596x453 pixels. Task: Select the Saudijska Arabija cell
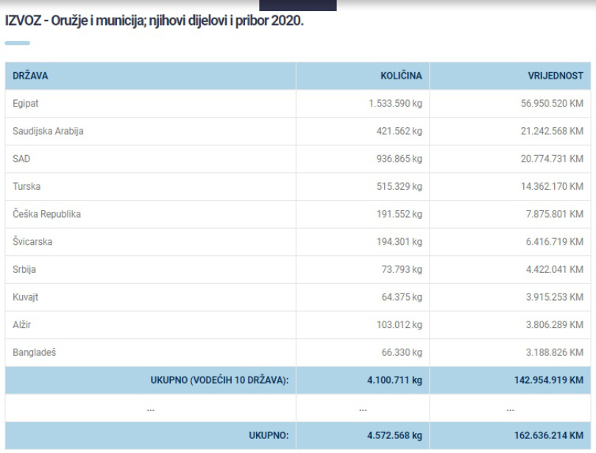[151, 131]
